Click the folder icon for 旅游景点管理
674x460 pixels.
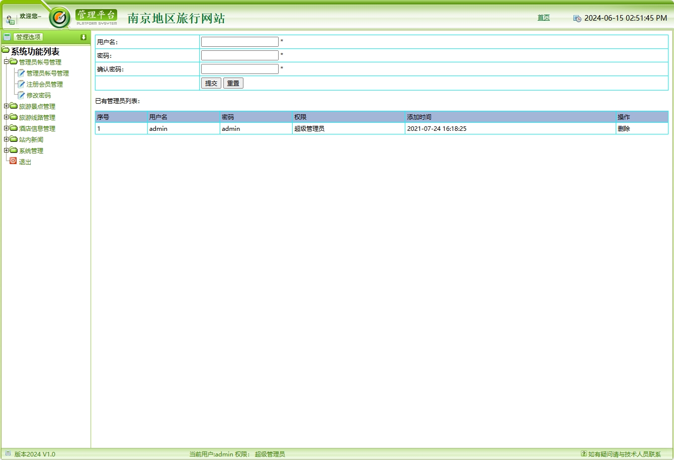(14, 106)
